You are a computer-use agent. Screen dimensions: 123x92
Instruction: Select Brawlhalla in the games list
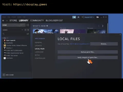9,43
